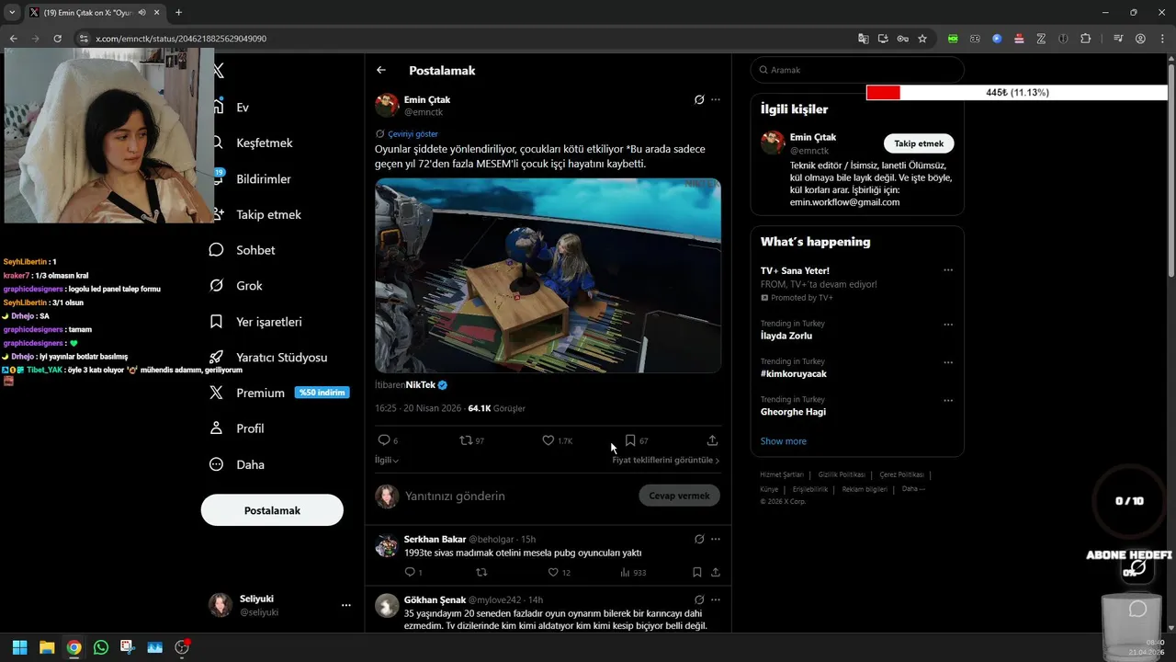Repost Serkhan Bakar's comment
The image size is (1176, 662).
click(x=481, y=572)
